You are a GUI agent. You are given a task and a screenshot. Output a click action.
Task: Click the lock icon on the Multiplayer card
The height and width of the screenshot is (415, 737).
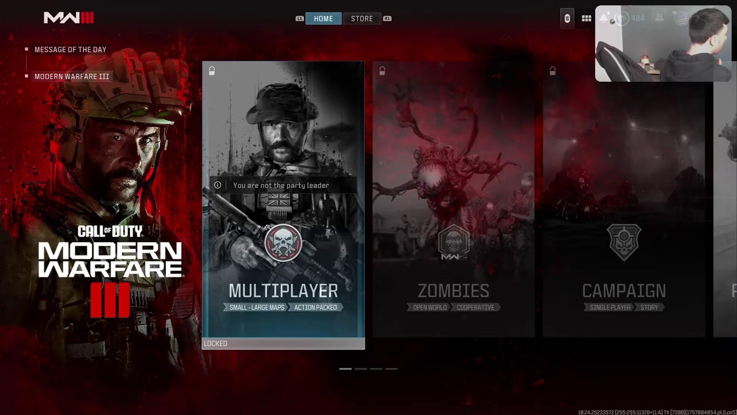point(212,71)
